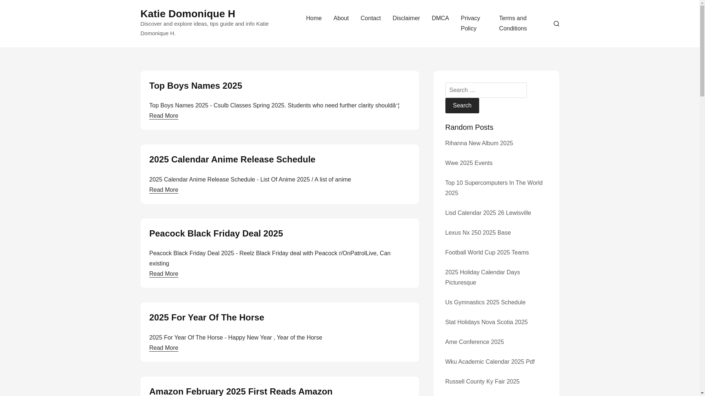Read More under Peacock Black Friday Deal
The height and width of the screenshot is (396, 705).
click(x=163, y=274)
